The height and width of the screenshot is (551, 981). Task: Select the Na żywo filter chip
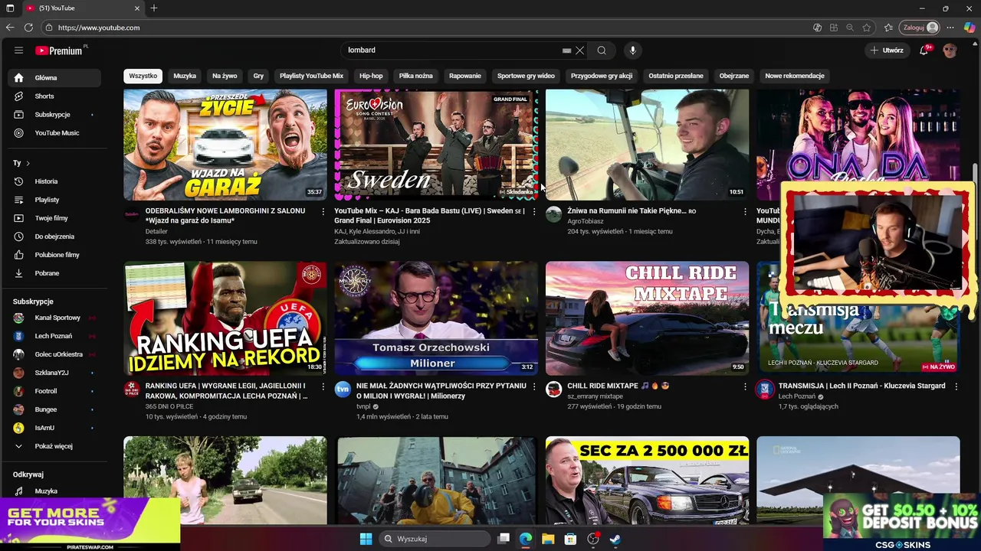point(225,76)
